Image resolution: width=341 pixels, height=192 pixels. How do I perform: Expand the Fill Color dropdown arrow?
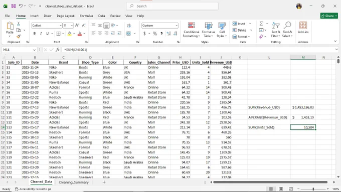74,34
